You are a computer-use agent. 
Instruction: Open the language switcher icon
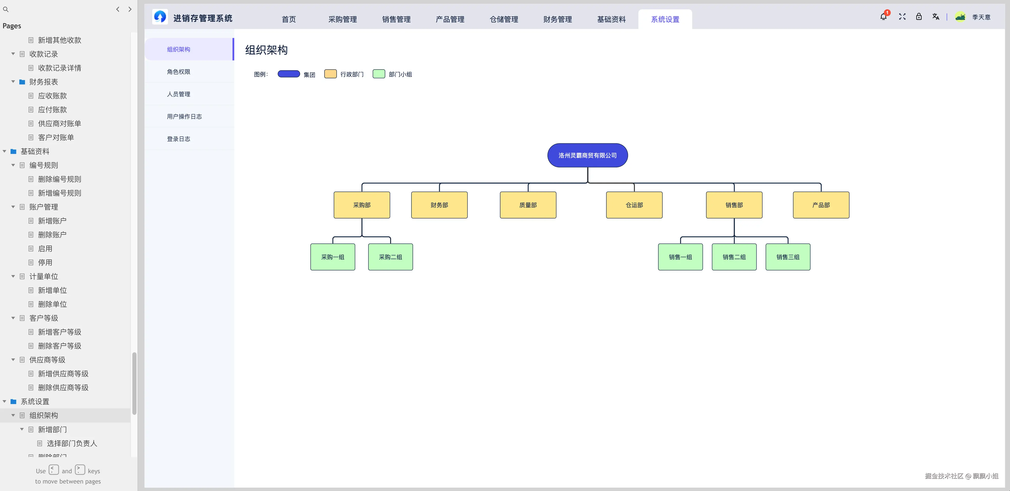(936, 17)
